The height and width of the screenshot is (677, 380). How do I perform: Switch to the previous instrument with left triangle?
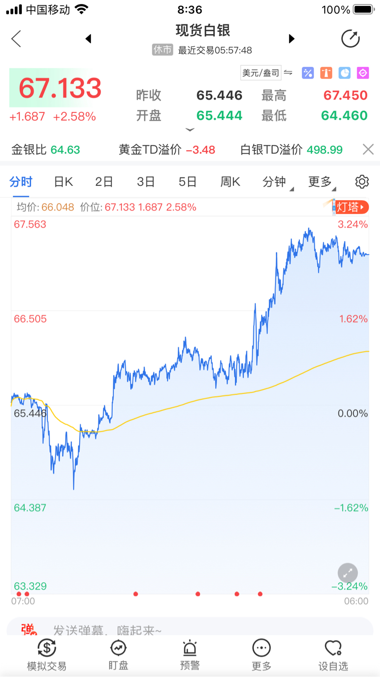pos(89,39)
